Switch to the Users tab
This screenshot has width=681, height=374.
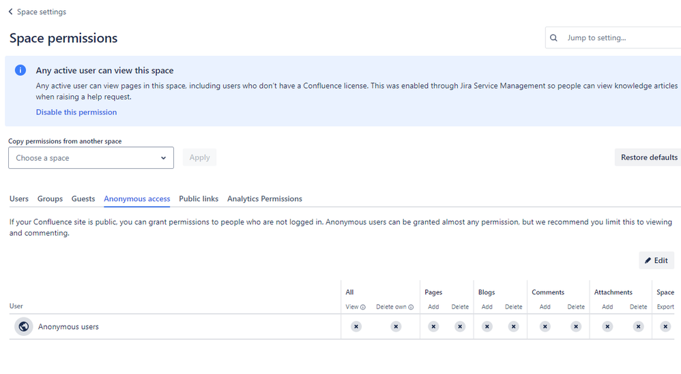[x=18, y=198]
